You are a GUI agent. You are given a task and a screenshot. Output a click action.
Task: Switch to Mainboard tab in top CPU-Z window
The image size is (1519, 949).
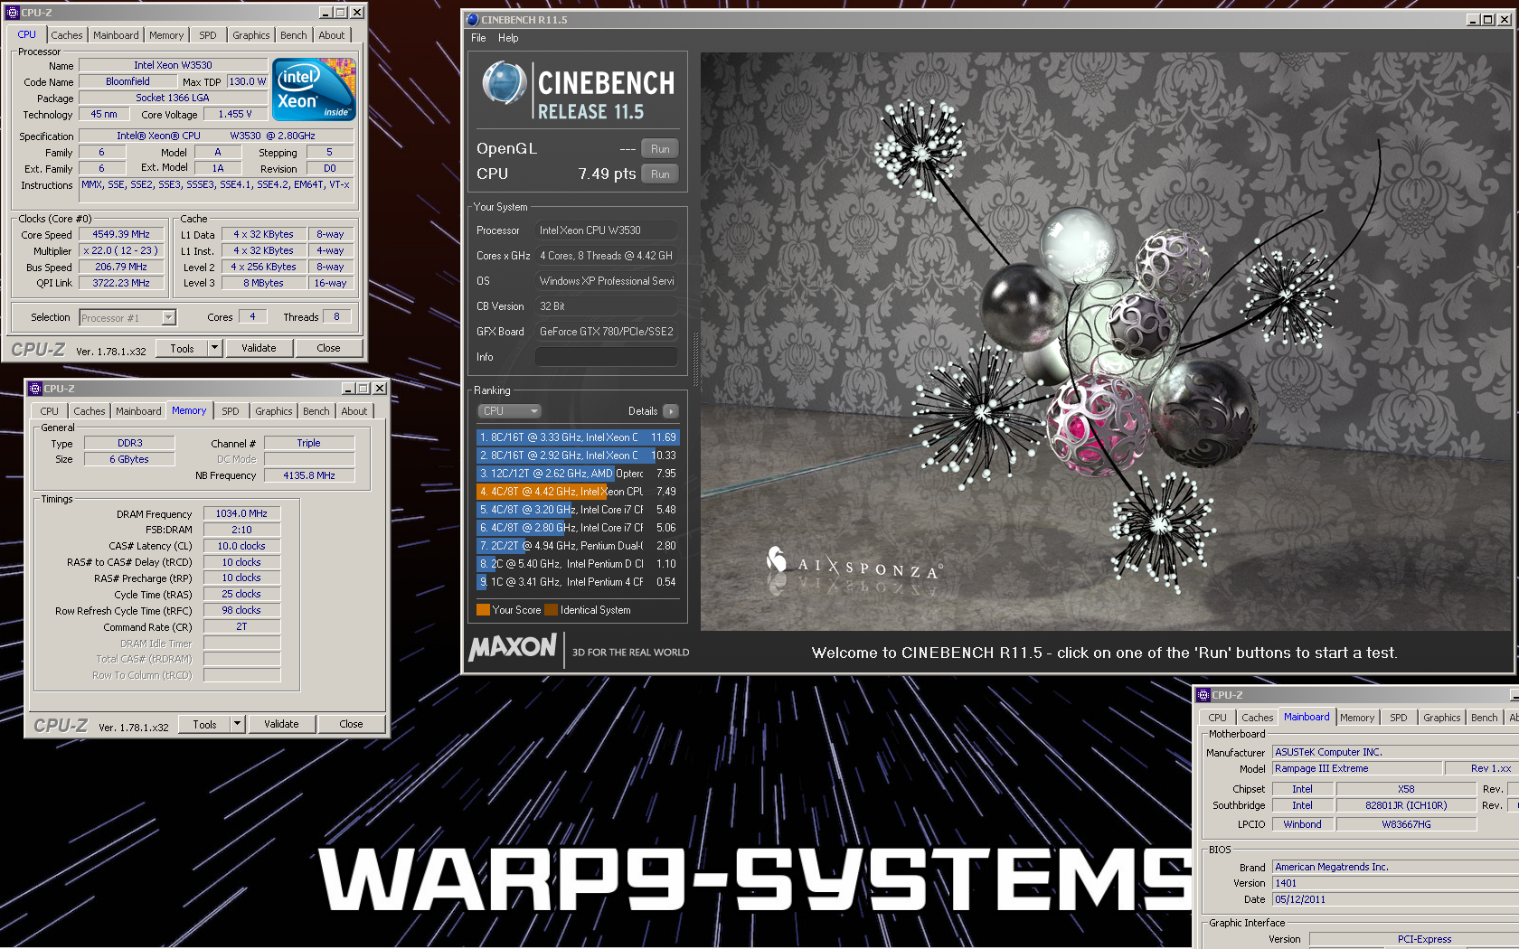[x=116, y=35]
